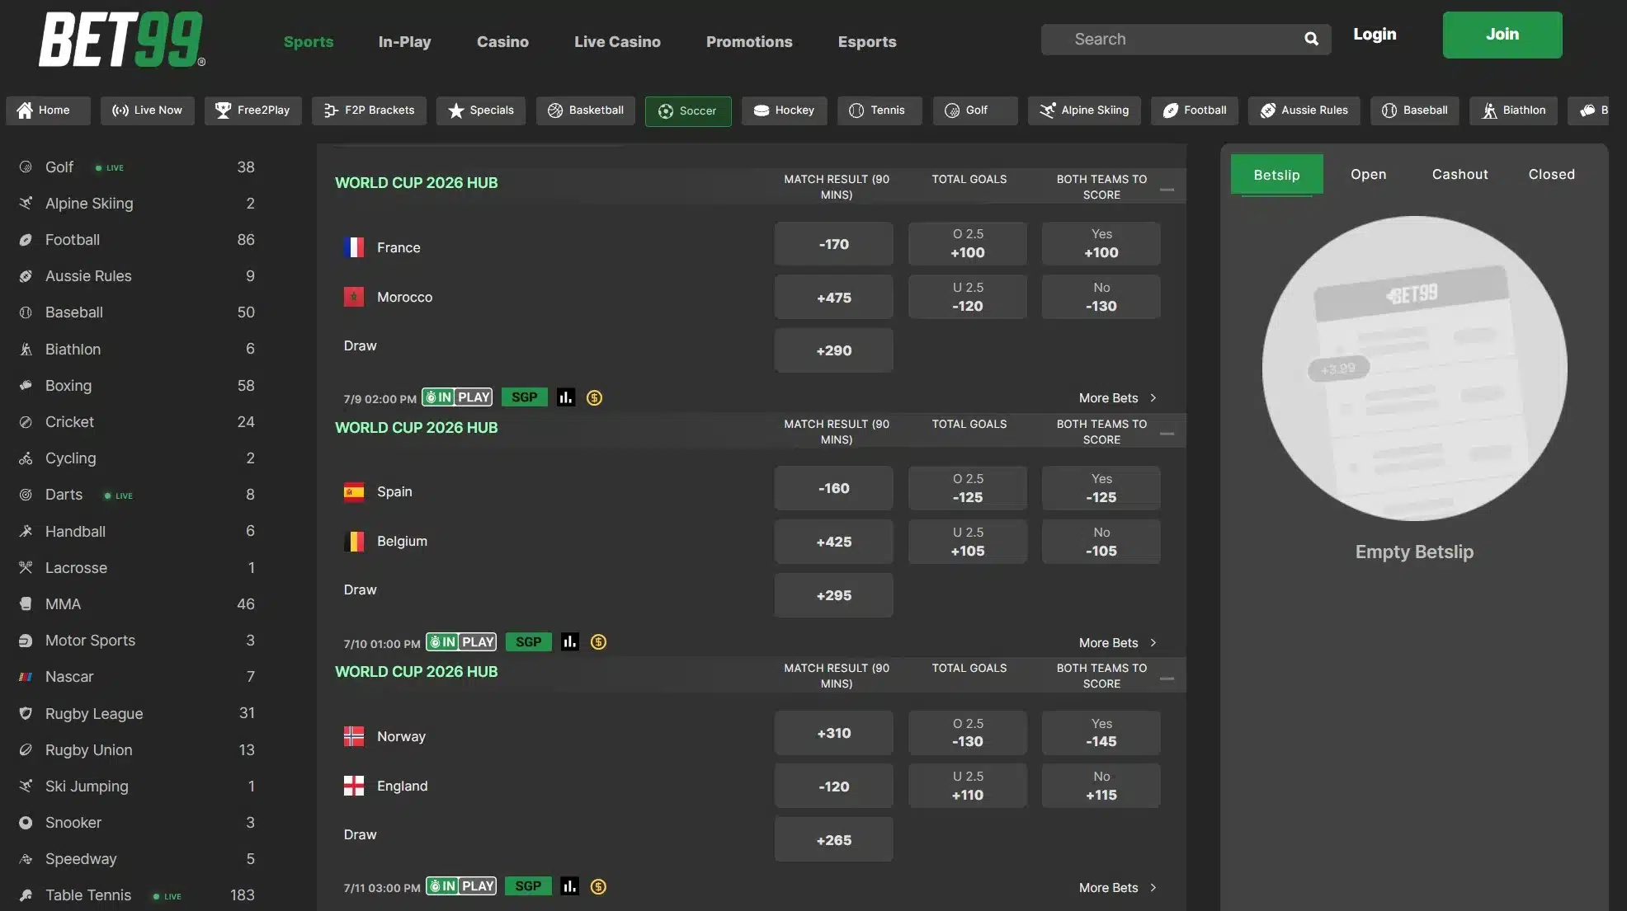Open the In-Play menu
The image size is (1627, 911).
click(404, 41)
